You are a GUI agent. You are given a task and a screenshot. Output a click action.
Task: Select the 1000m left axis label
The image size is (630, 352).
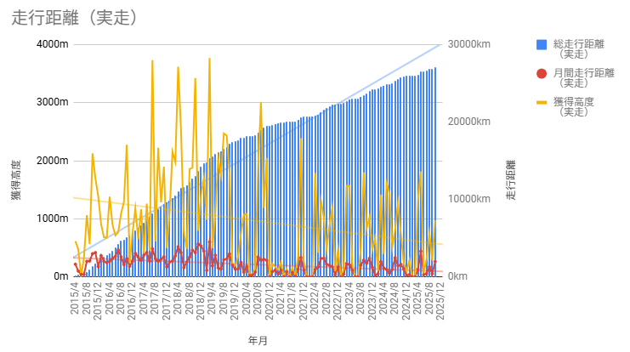pos(51,219)
